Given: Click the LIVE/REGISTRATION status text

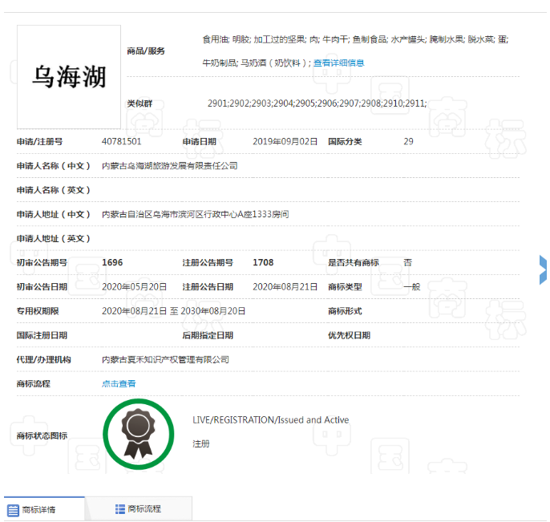Looking at the screenshot, I should [270, 419].
